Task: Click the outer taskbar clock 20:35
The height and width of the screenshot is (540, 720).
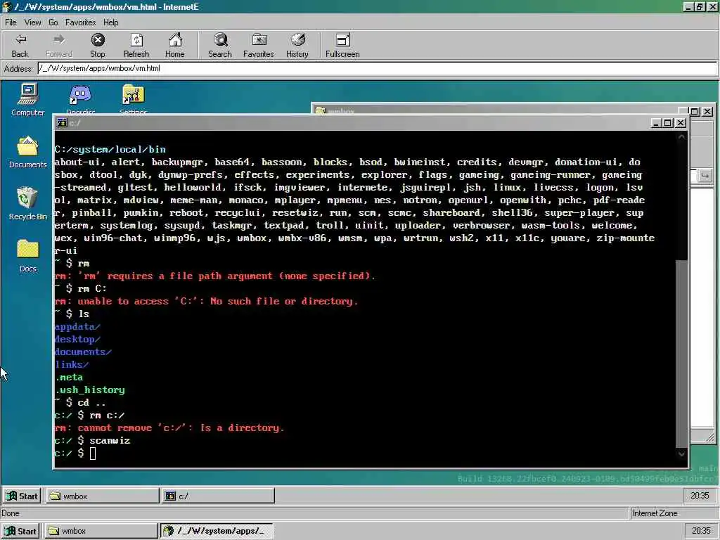Action: click(701, 531)
